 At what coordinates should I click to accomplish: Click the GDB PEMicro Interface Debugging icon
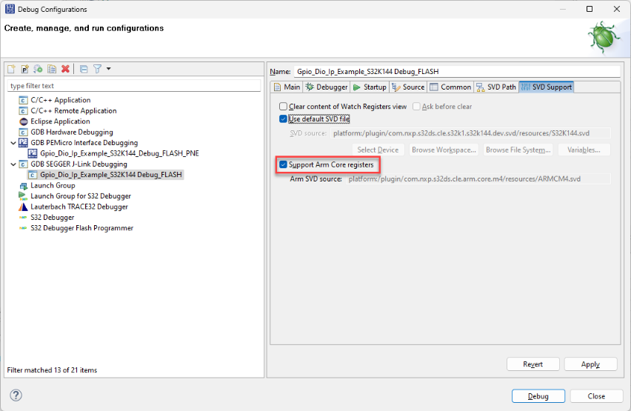24,143
